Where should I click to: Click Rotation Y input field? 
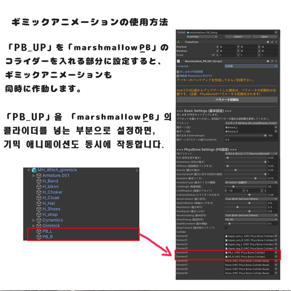(248, 51)
